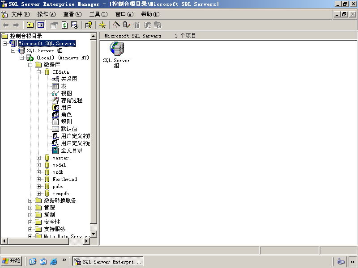Open the 窗口(W) menu
The image size is (358, 268).
click(x=124, y=14)
